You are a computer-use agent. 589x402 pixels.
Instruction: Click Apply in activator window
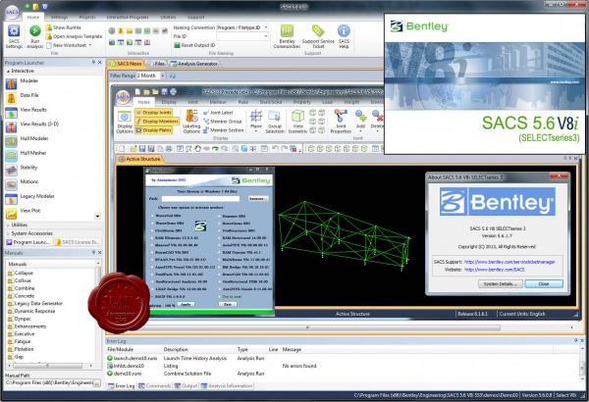(x=186, y=305)
